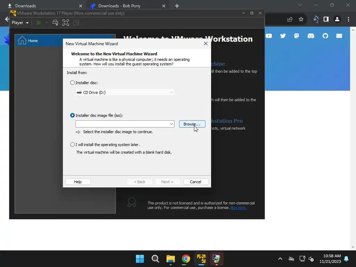Click the GitHub icon on webpage
The height and width of the screenshot is (267, 356).
325,36
